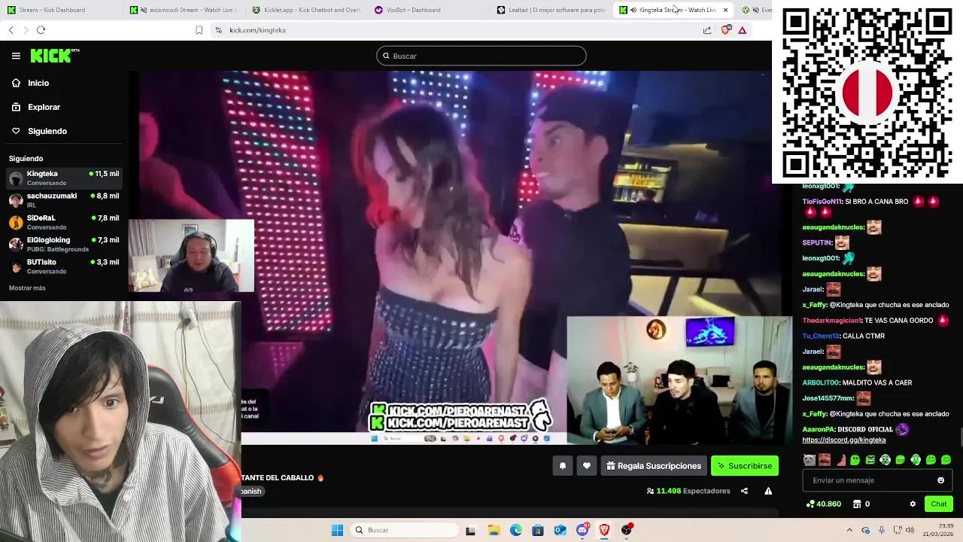Image resolution: width=963 pixels, height=542 pixels.
Task: Open the chat shop icon
Action: 857,504
